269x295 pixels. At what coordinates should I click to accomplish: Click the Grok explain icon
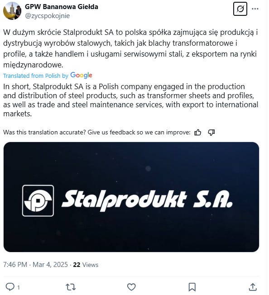240,9
